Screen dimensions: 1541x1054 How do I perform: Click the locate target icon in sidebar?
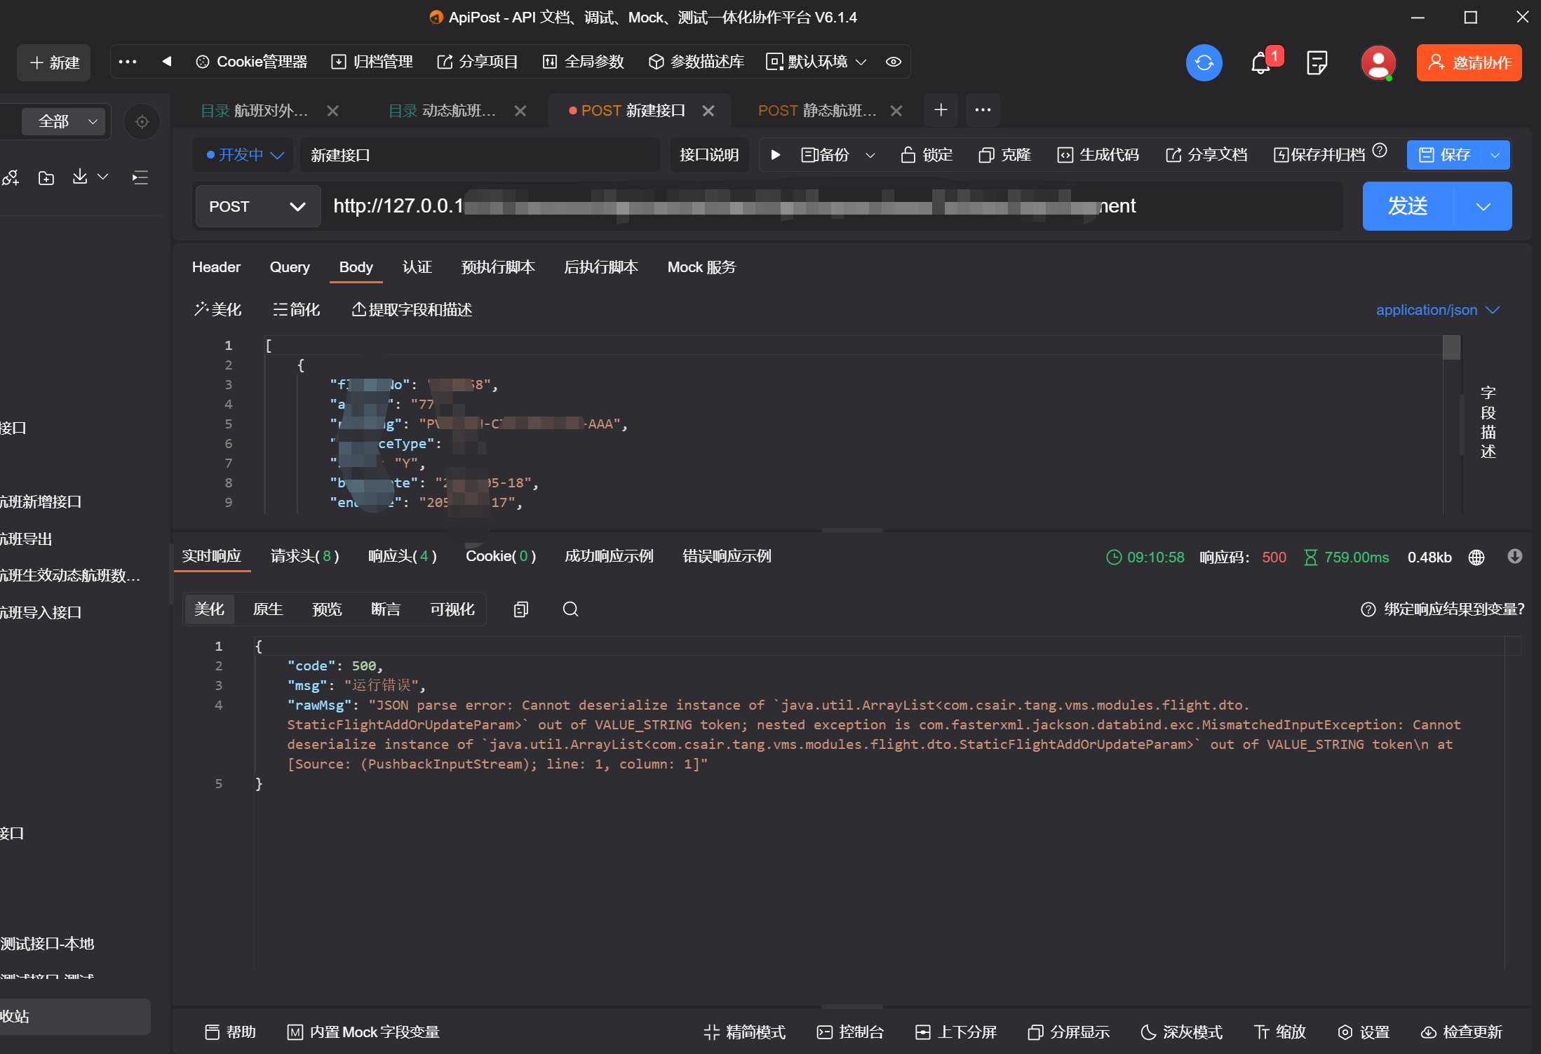coord(142,121)
